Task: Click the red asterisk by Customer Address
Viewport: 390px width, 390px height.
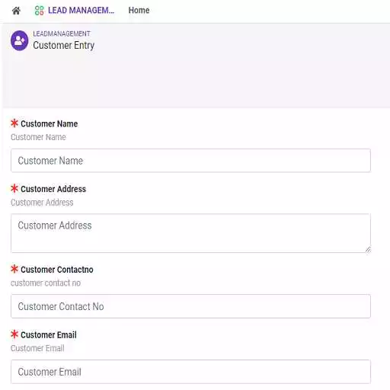Action: (x=14, y=188)
